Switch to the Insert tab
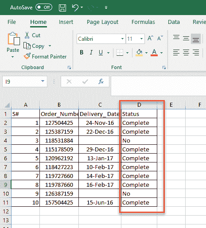The height and width of the screenshot is (228, 206). [66, 22]
